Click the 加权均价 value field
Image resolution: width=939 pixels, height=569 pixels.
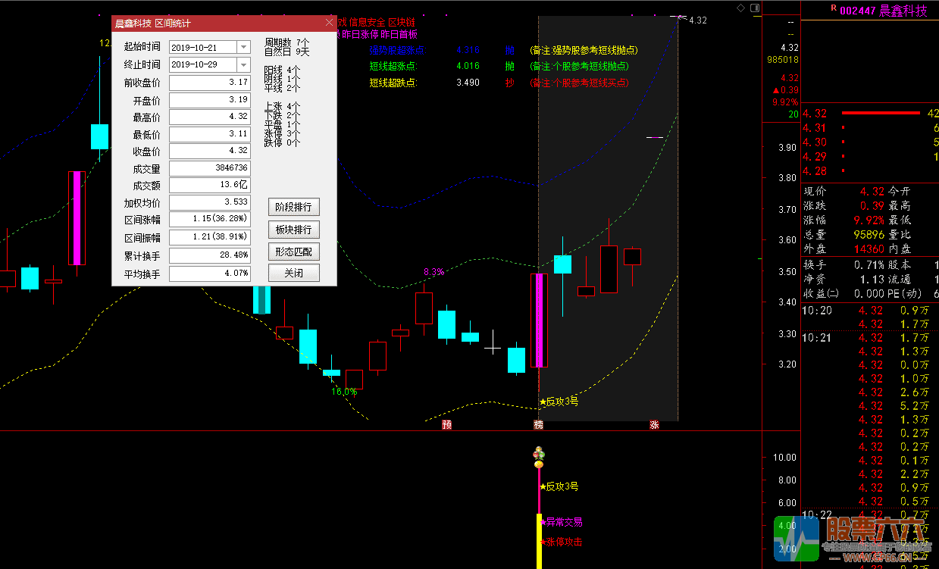(x=210, y=203)
